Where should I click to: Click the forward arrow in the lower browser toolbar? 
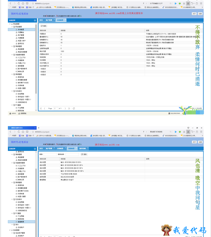tap(14, 132)
